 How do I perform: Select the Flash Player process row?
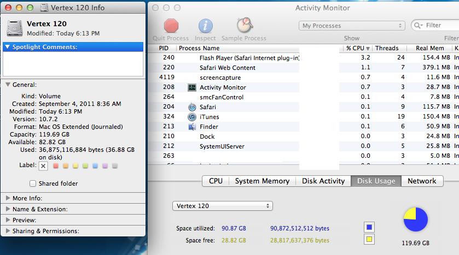coord(303,58)
